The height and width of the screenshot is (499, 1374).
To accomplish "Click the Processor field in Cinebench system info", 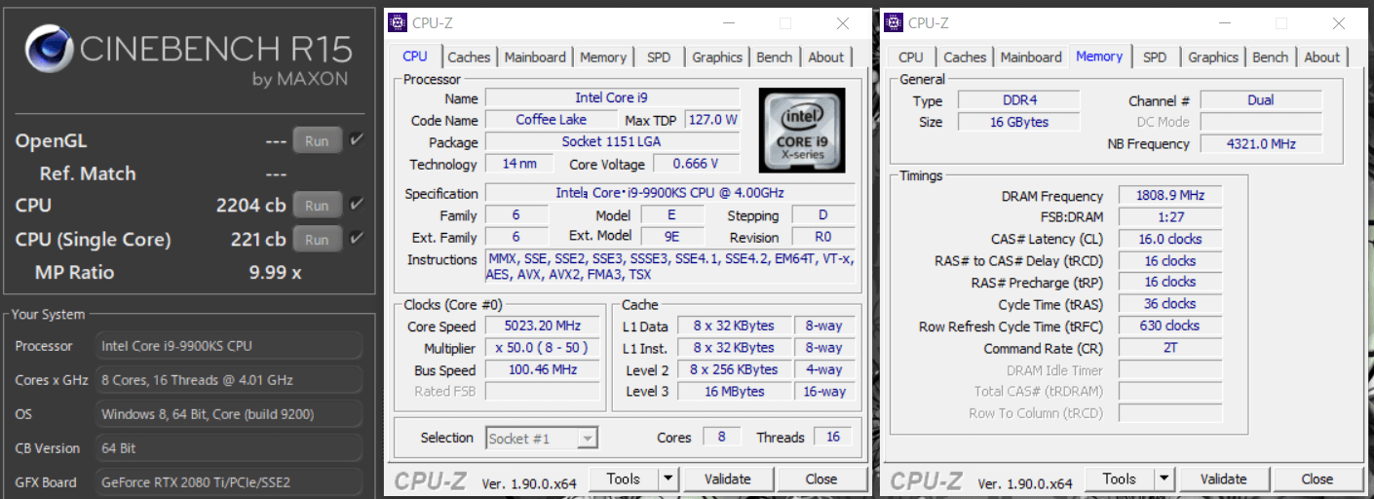I will point(229,346).
